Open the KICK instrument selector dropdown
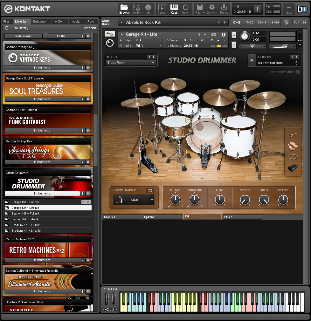The height and width of the screenshot is (321, 311). pos(152,200)
